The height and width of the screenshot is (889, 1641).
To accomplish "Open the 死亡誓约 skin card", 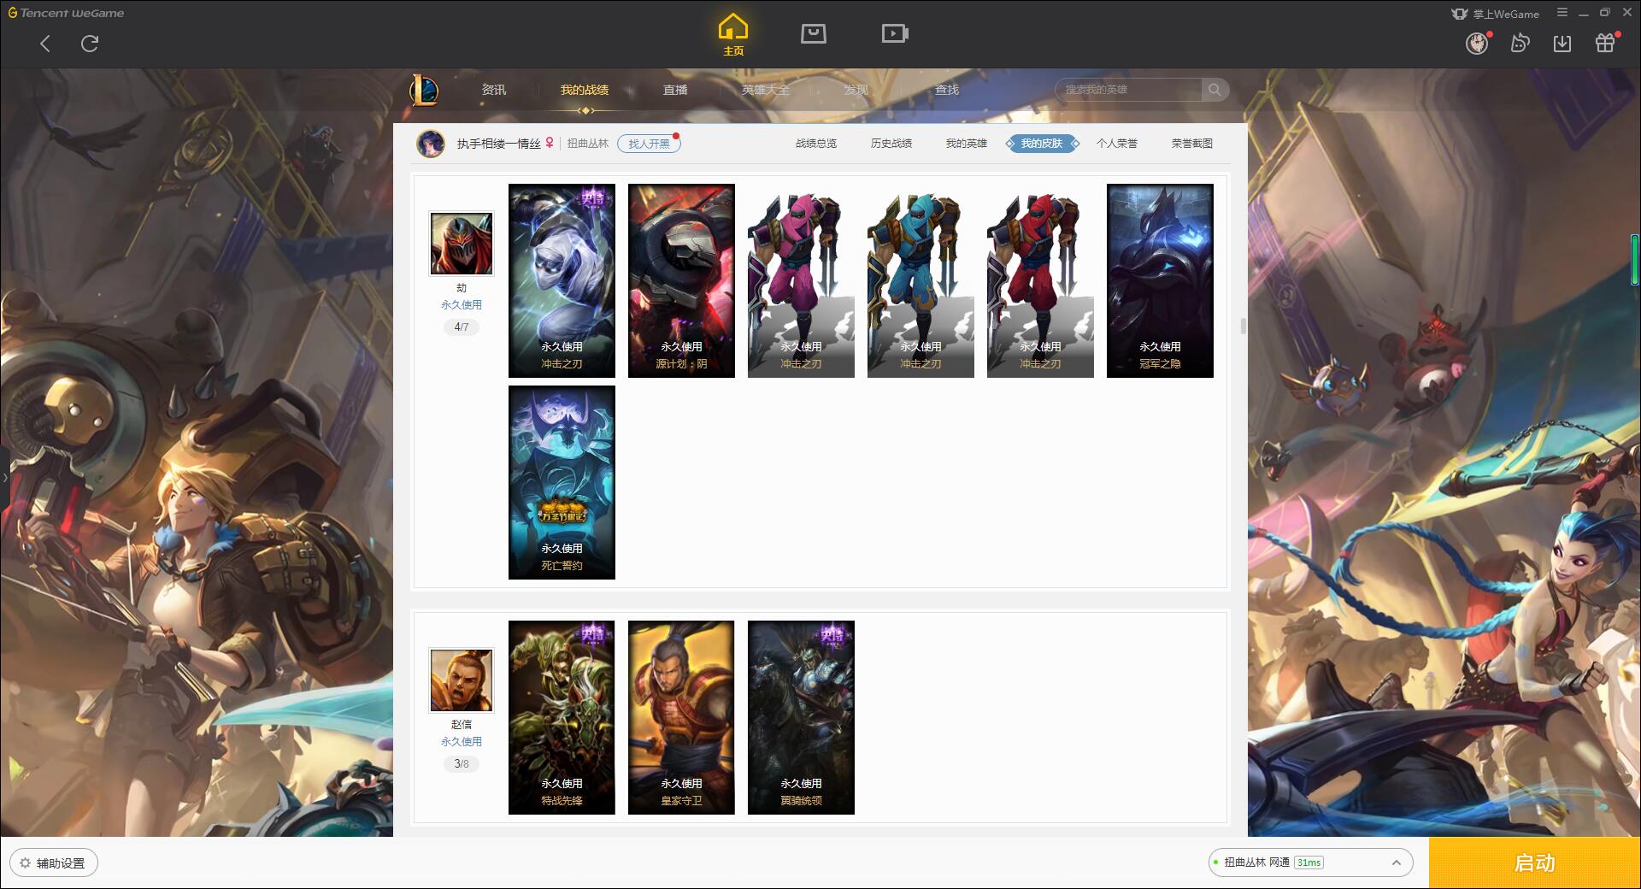I will coord(562,482).
